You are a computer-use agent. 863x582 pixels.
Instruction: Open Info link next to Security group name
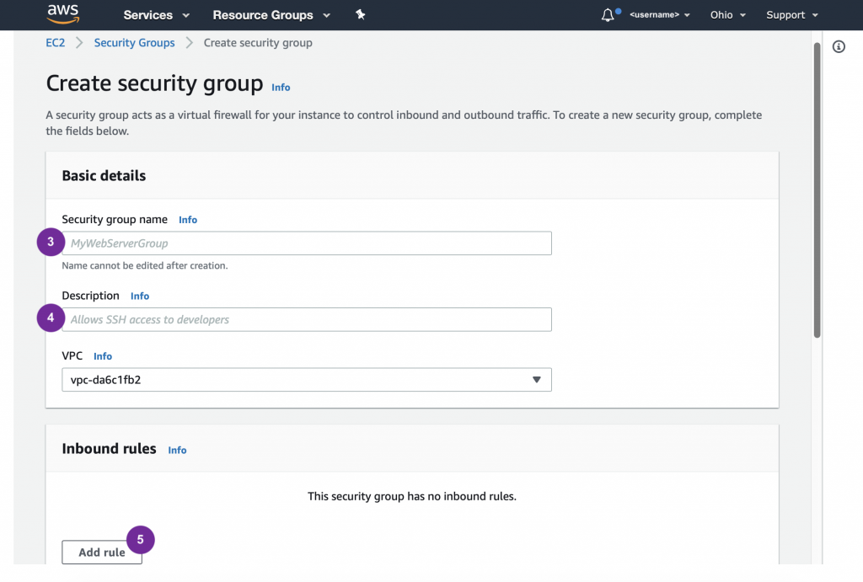click(188, 220)
